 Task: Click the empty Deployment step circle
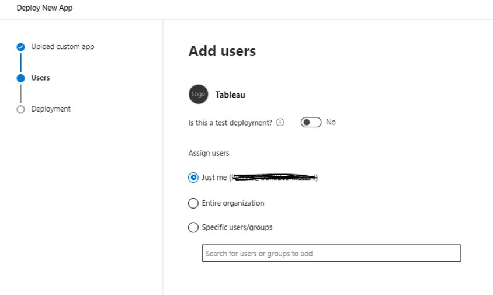[x=21, y=109]
